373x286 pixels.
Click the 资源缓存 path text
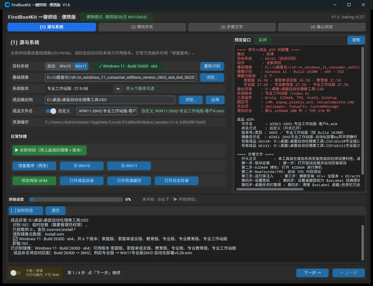tap(125, 122)
